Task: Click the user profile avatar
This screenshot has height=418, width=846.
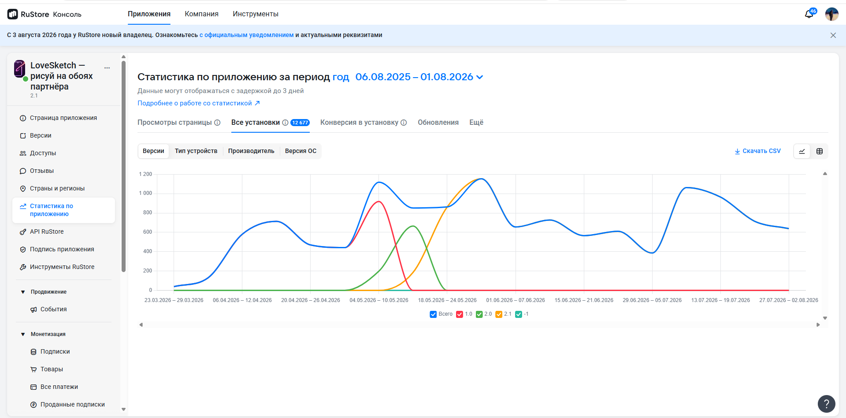Action: (832, 14)
